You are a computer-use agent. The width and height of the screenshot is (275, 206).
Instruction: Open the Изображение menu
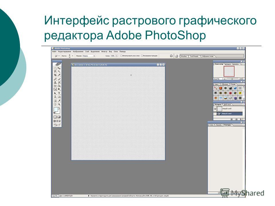pos(78,52)
